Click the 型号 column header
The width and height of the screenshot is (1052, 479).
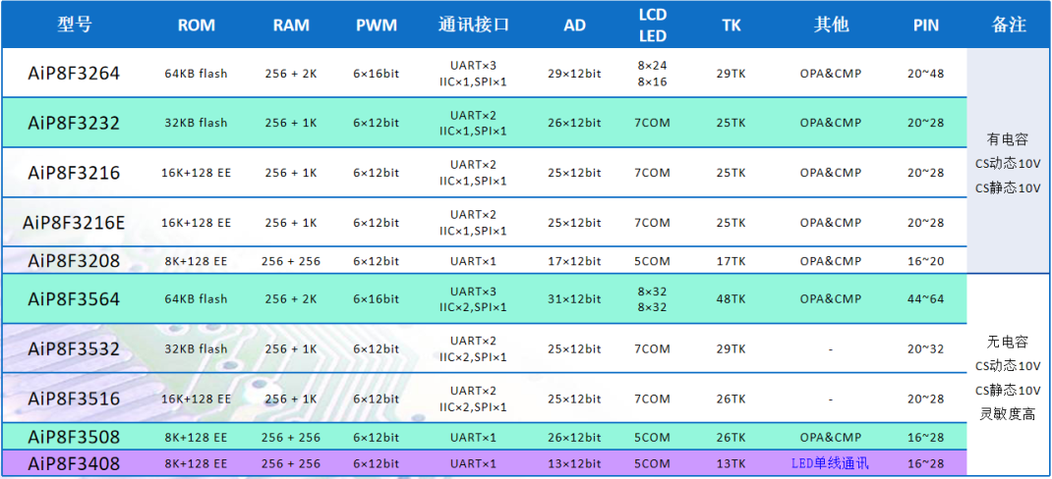click(75, 25)
